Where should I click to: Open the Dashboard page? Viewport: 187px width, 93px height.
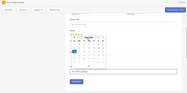8,10
